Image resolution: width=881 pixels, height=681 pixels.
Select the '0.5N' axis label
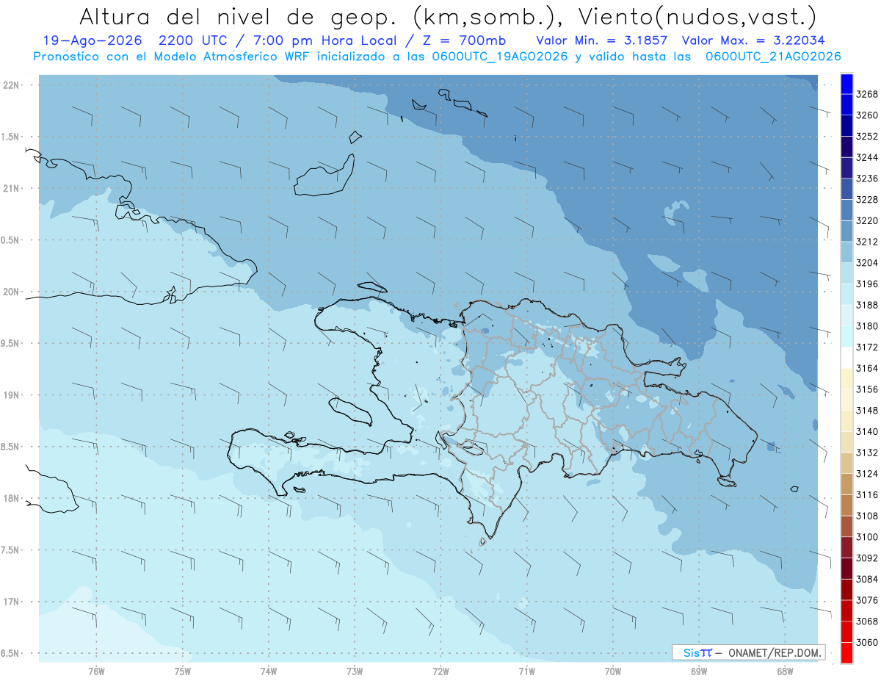(10, 241)
